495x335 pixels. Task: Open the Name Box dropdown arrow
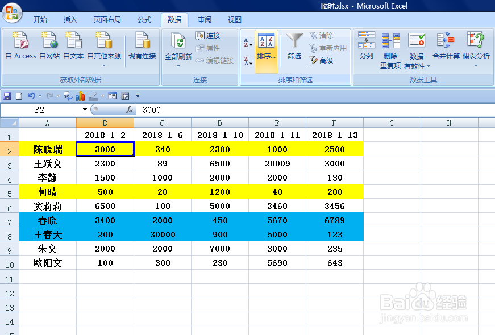(85, 110)
